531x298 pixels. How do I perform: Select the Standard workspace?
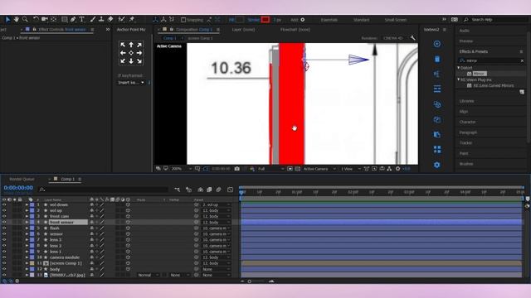(362, 20)
